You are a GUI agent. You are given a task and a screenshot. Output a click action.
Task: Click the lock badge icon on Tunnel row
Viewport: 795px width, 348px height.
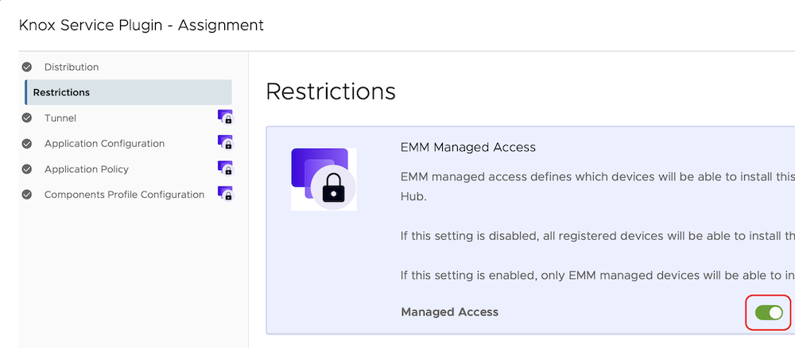[225, 118]
